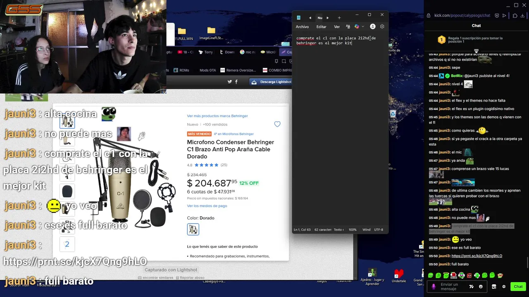529x297 pixels.
Task: Click the 'encontrar similares' link
Action: [x=155, y=278]
